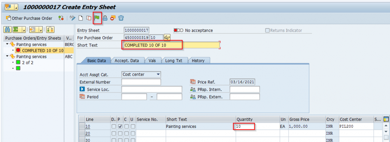Click the Block padlock toolbar icon
Screen dimensions: 390x142
(x=105, y=18)
